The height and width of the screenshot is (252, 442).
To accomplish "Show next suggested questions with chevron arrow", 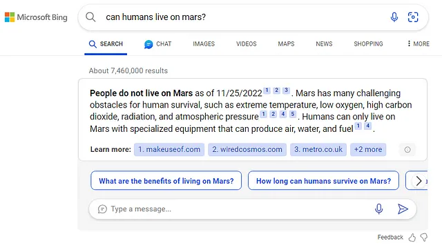I will [419, 181].
